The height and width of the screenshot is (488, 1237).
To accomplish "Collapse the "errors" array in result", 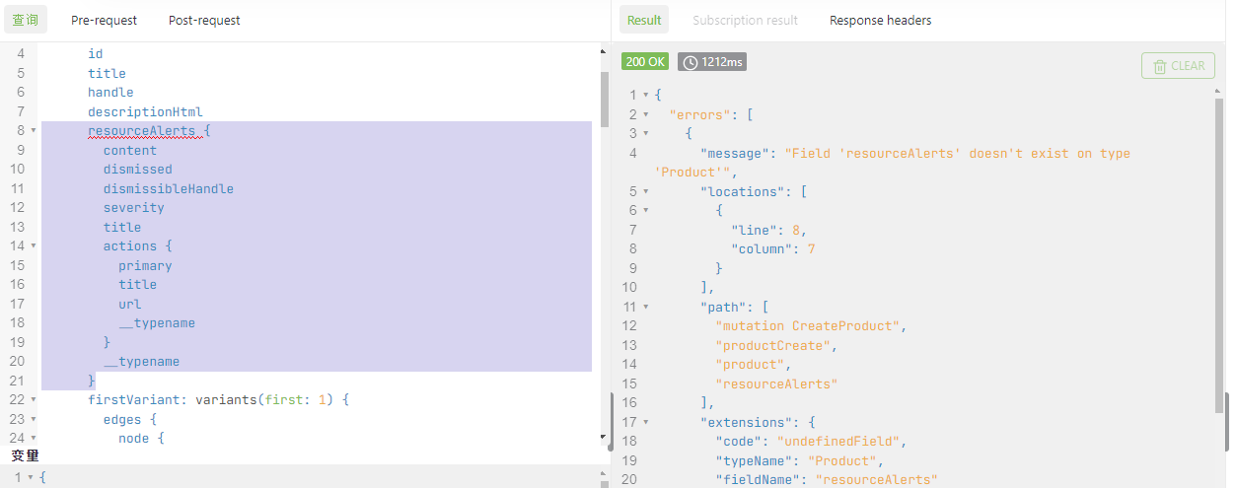I will pyautogui.click(x=645, y=114).
